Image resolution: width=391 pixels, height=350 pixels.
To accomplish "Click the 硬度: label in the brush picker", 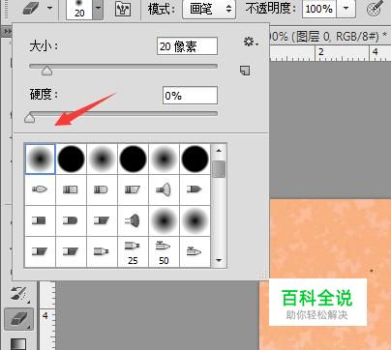I will 44,95.
